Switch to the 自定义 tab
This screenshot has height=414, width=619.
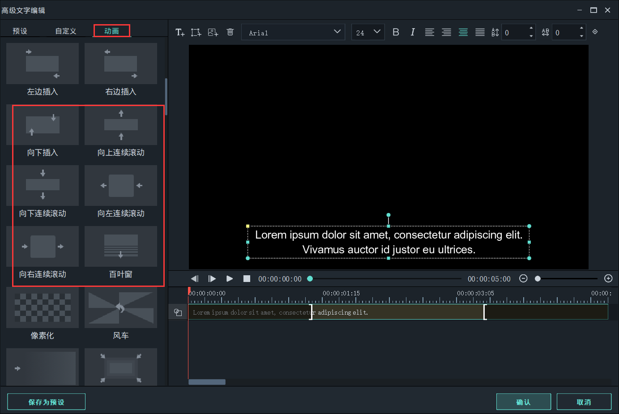(66, 31)
